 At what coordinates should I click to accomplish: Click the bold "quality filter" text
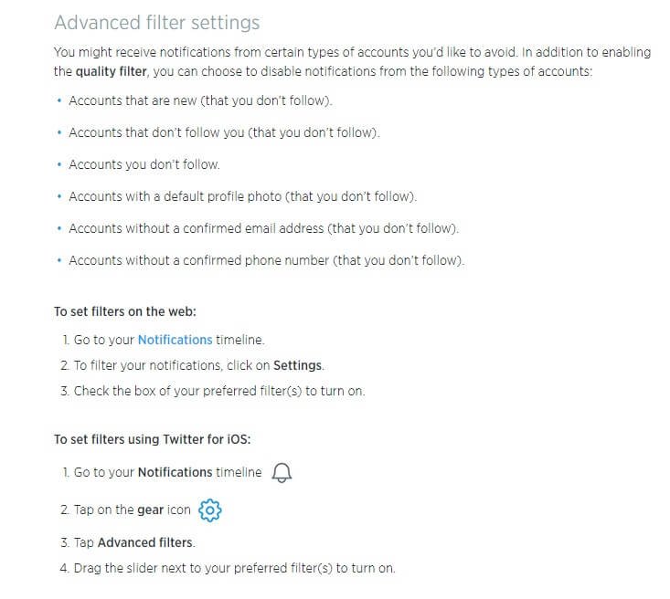[111, 70]
